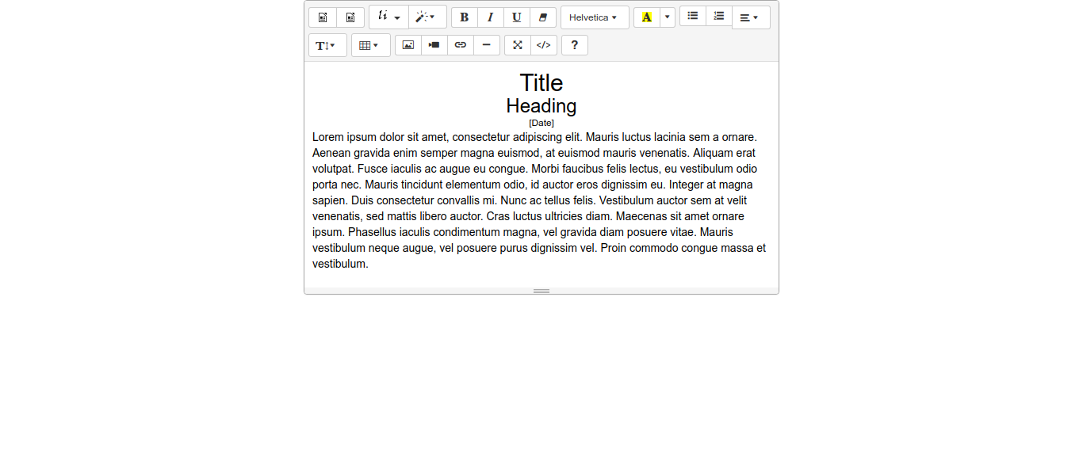Create an ordered numbered list
1083x476 pixels.
pyautogui.click(x=719, y=16)
